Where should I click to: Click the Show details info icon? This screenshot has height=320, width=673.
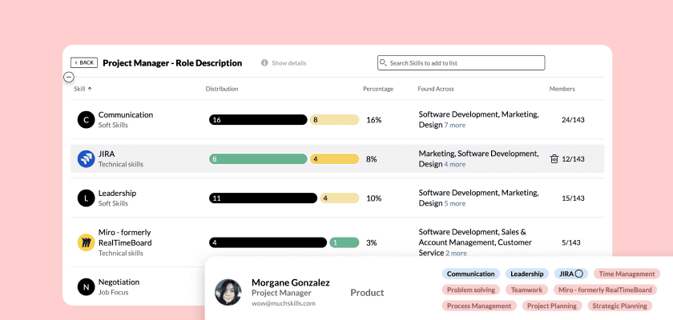[264, 63]
